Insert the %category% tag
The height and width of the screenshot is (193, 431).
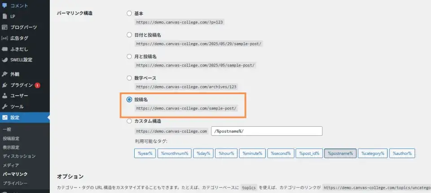[373, 154]
